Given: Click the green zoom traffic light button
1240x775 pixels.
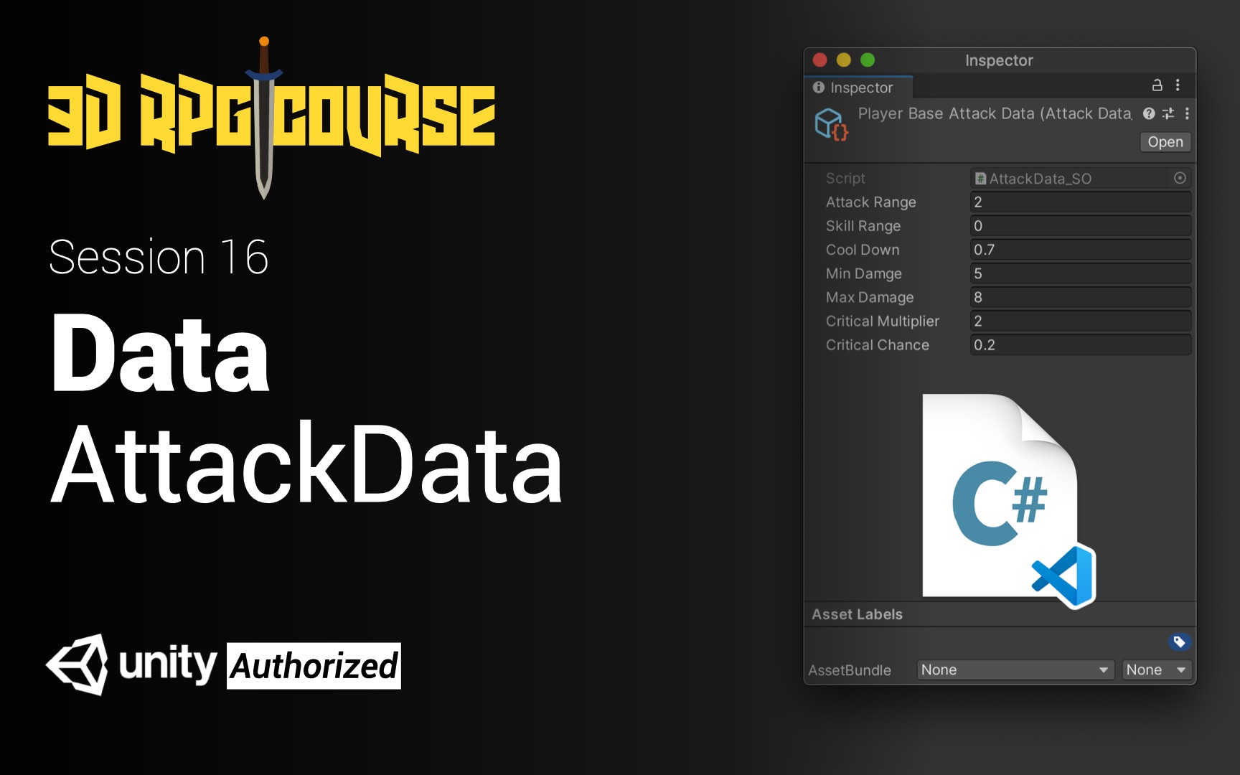Looking at the screenshot, I should tap(868, 61).
